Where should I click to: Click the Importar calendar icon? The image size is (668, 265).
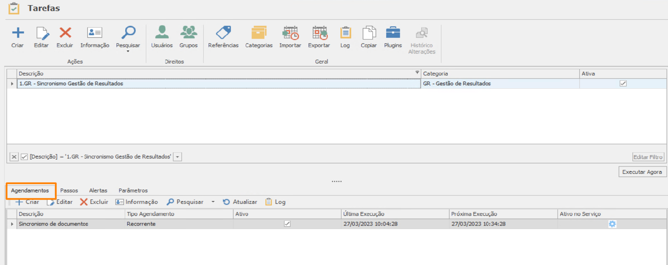click(291, 33)
